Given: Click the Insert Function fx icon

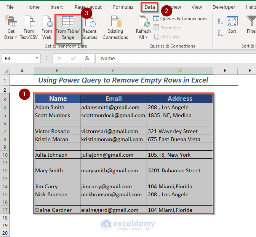Looking at the screenshot, I should pos(87,58).
